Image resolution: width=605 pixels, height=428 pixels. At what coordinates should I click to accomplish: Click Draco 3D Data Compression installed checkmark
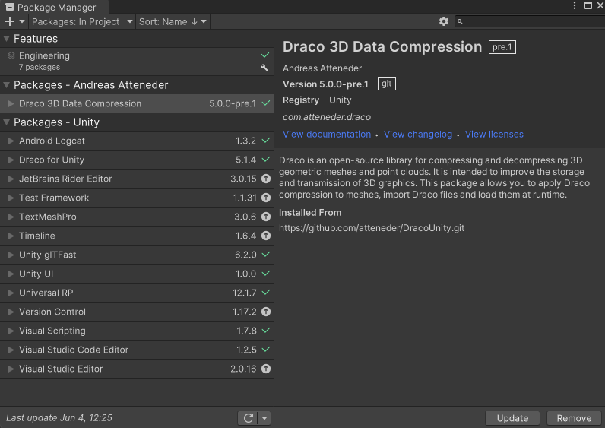coord(266,103)
